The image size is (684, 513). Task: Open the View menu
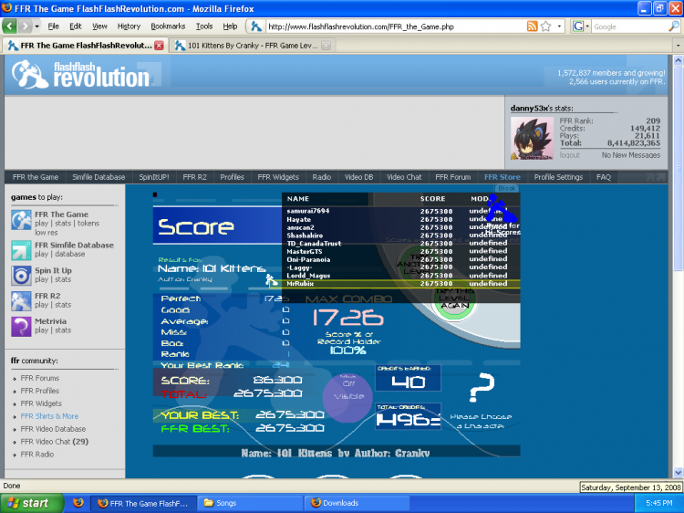(99, 26)
